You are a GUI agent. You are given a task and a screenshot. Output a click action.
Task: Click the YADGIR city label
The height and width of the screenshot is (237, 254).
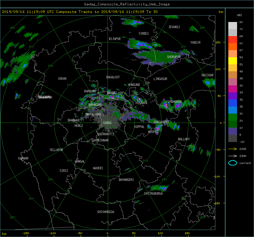(195, 43)
